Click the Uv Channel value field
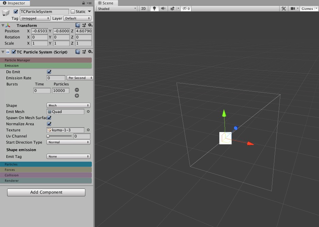The width and height of the screenshot is (319, 227). (82, 136)
